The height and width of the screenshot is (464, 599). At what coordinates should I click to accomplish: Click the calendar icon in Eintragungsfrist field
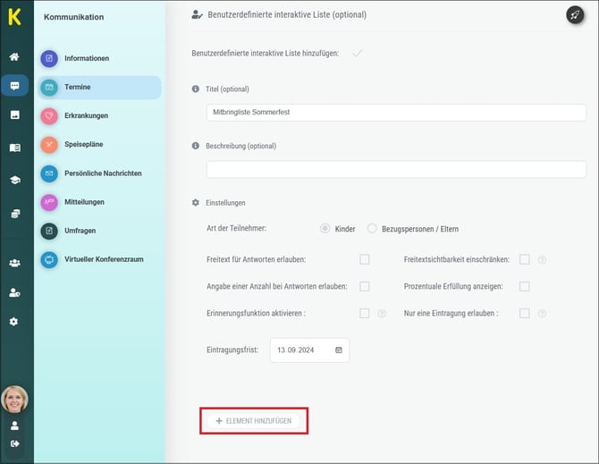click(x=339, y=350)
